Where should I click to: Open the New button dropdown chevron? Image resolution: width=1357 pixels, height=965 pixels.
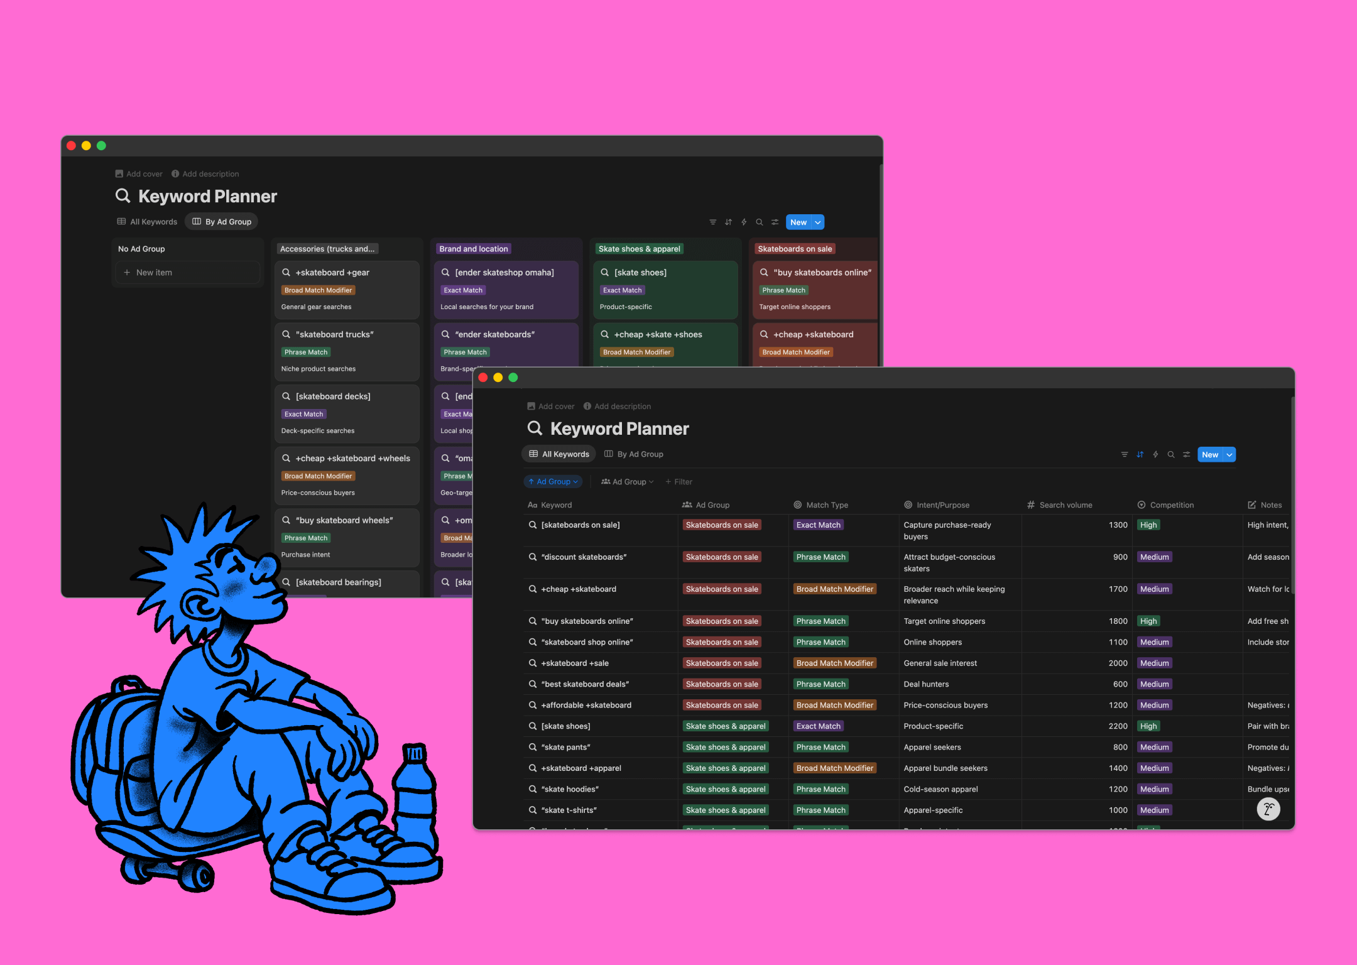click(1229, 454)
